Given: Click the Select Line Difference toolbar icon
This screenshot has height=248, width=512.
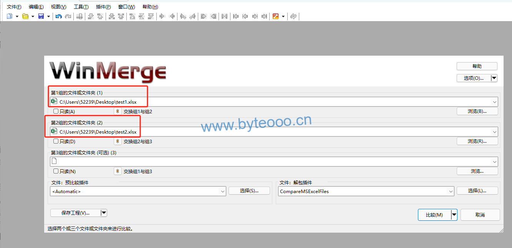Looking at the screenshot, I should [x=79, y=16].
